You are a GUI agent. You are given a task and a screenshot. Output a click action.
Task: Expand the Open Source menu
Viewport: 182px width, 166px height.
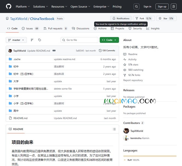80,7
